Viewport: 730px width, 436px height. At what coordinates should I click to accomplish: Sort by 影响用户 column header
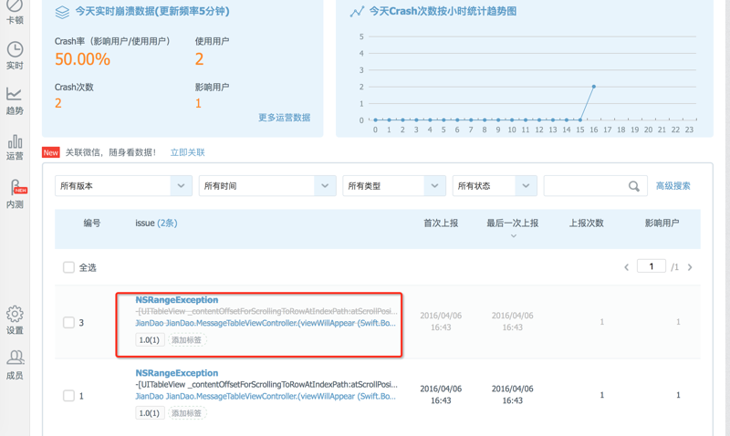[x=662, y=223]
